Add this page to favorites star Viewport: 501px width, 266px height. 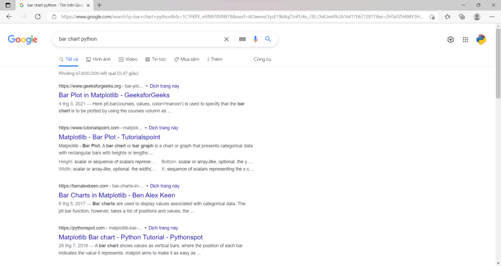tap(432, 17)
